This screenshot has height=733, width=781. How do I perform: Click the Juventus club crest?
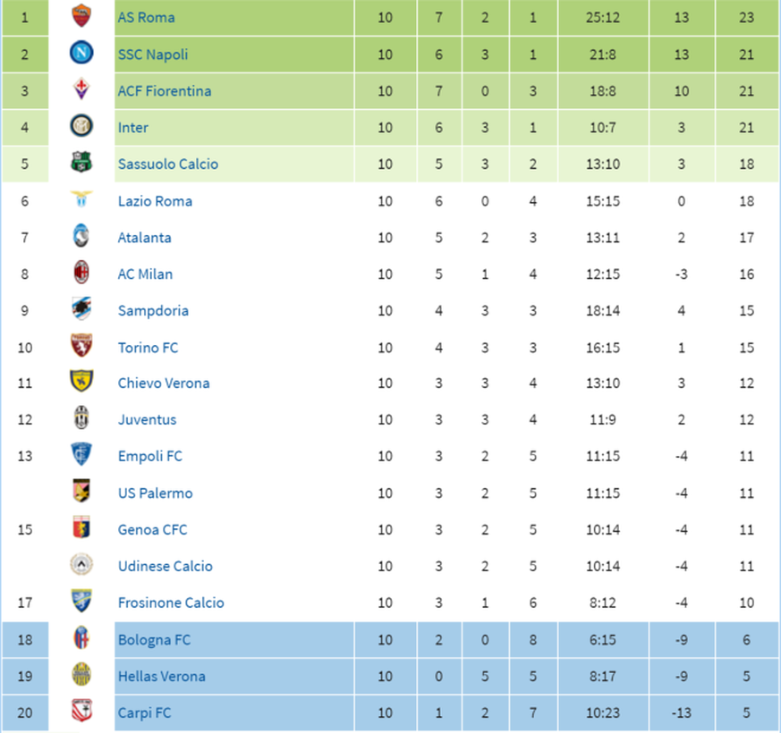[81, 418]
